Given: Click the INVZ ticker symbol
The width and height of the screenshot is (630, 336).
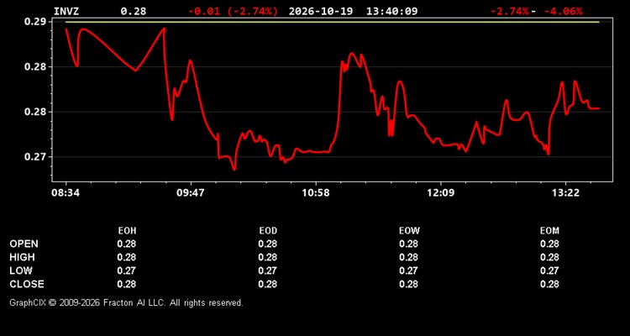Looking at the screenshot, I should (66, 11).
